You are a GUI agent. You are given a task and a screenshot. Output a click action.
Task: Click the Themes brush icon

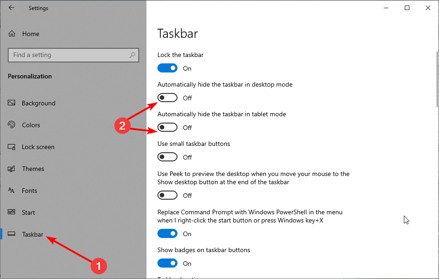click(x=12, y=169)
